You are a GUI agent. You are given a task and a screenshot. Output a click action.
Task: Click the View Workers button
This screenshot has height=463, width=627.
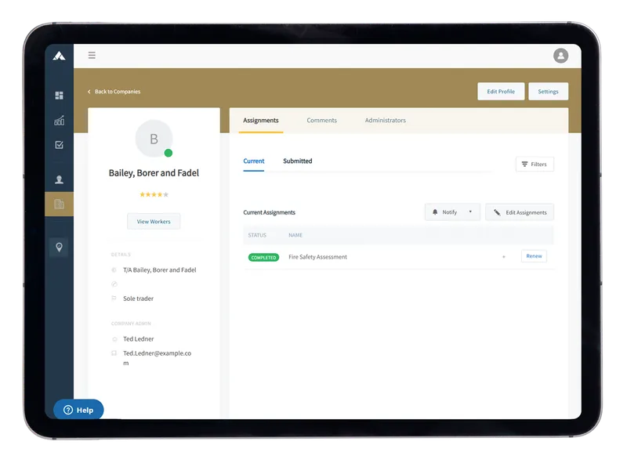pyautogui.click(x=154, y=222)
